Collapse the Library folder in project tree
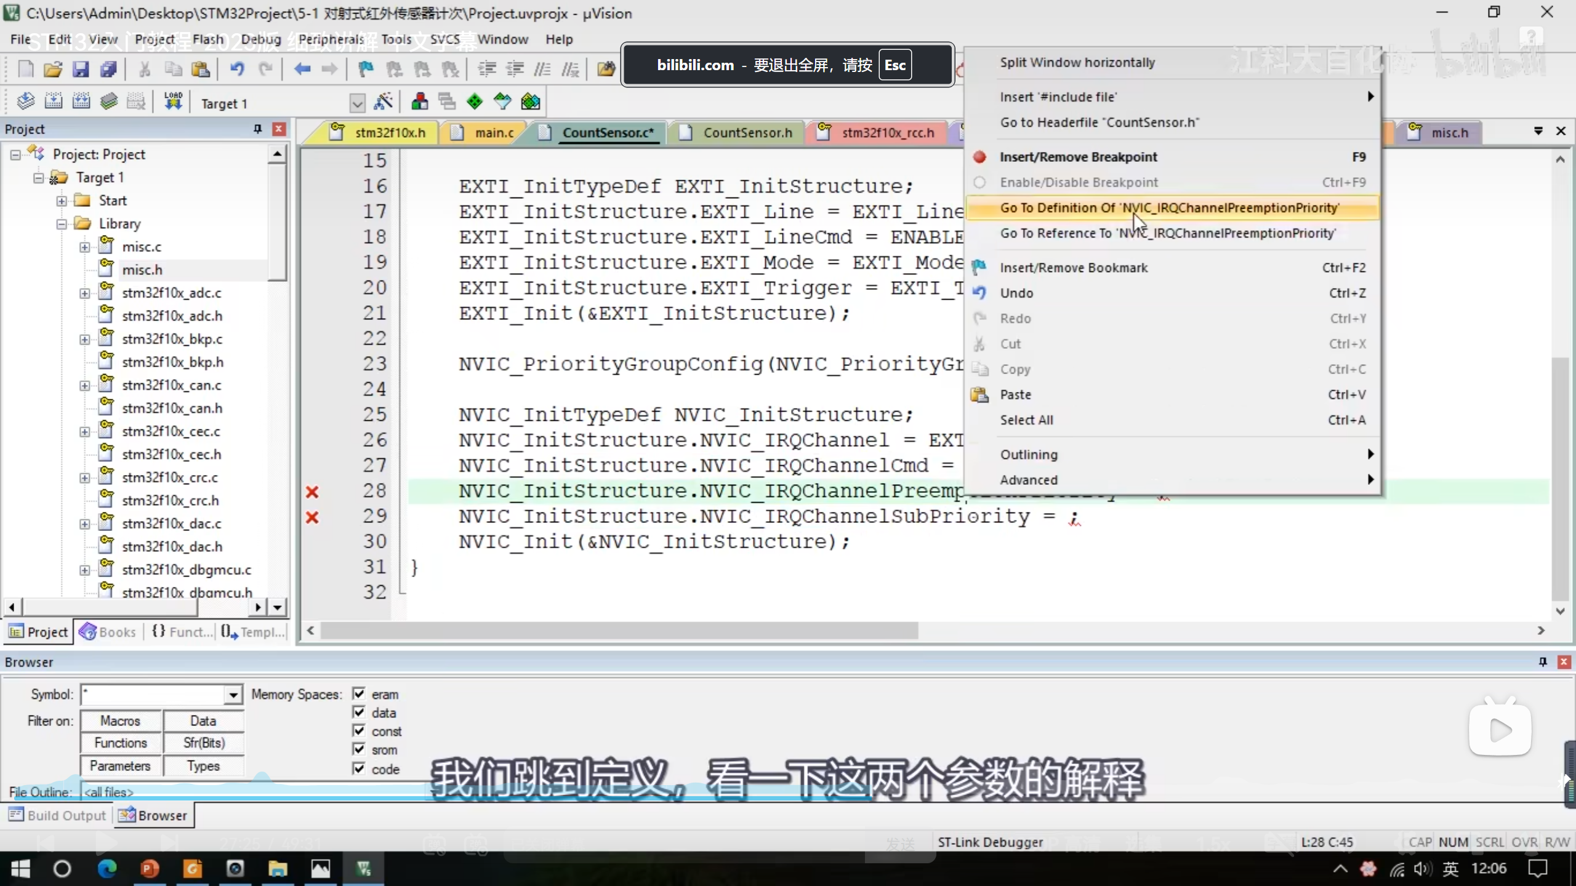 point(62,224)
